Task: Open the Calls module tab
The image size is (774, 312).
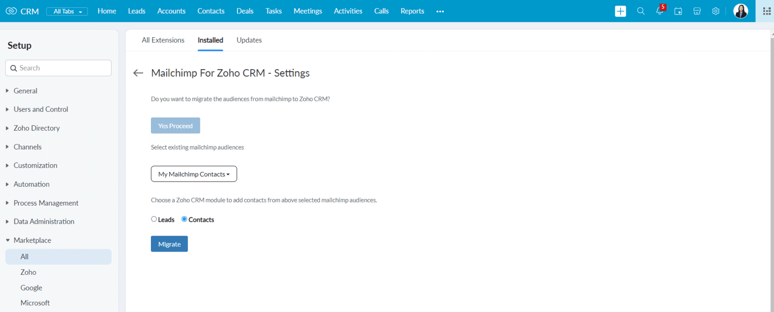Action: (x=381, y=11)
